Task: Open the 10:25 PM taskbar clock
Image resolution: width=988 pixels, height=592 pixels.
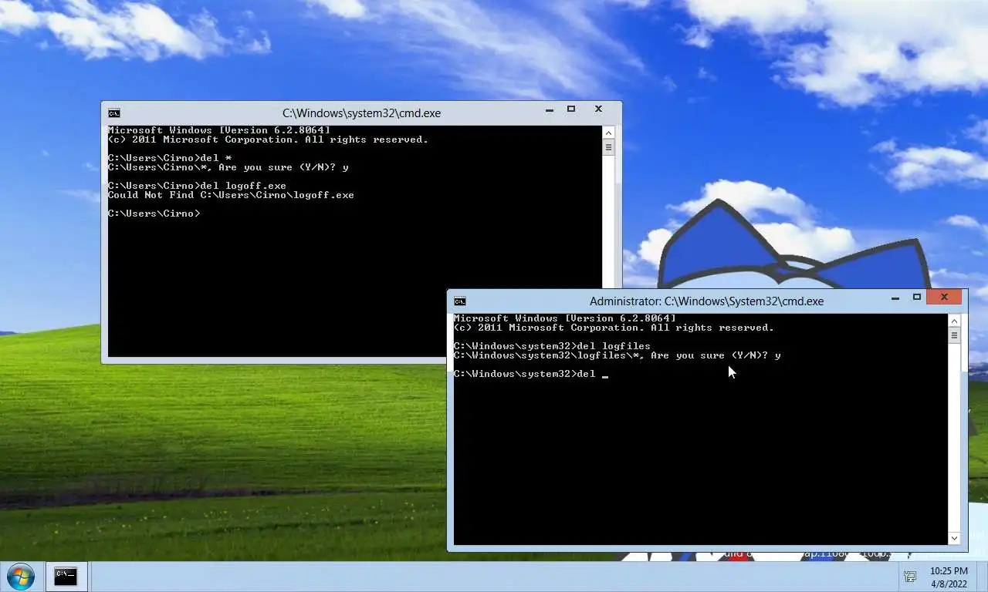Action: [949, 577]
